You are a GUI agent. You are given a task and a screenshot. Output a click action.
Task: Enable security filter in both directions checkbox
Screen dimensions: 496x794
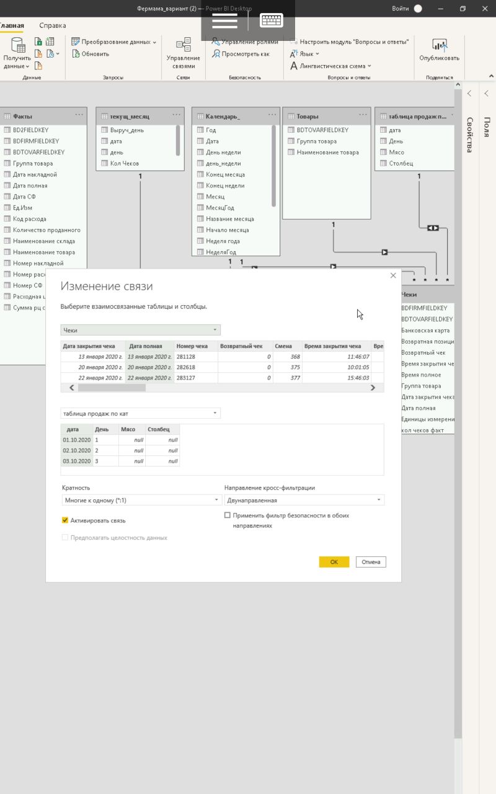pos(228,515)
